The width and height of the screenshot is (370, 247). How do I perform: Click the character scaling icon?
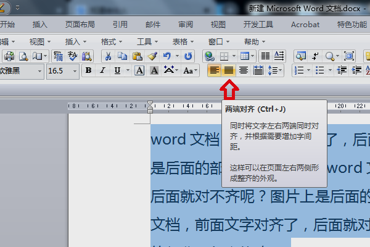point(169,70)
